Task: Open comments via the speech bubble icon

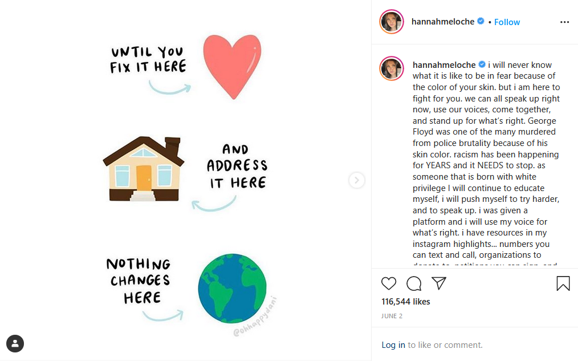Action: (x=414, y=283)
